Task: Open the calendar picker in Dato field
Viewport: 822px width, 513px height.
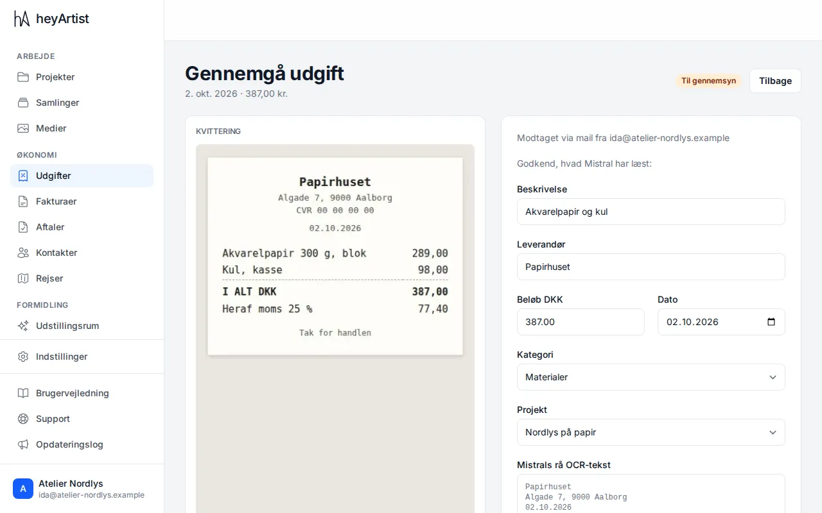Action: tap(771, 322)
